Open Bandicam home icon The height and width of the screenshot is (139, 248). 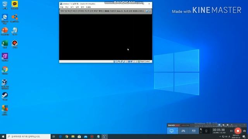[x=219, y=125]
